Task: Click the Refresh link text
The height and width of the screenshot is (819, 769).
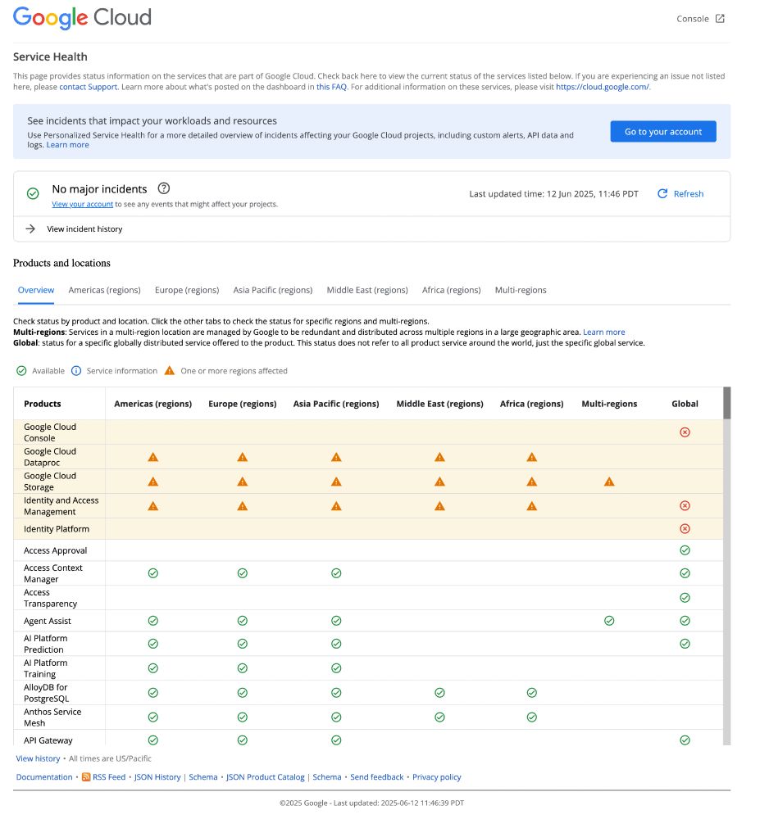Action: 689,194
